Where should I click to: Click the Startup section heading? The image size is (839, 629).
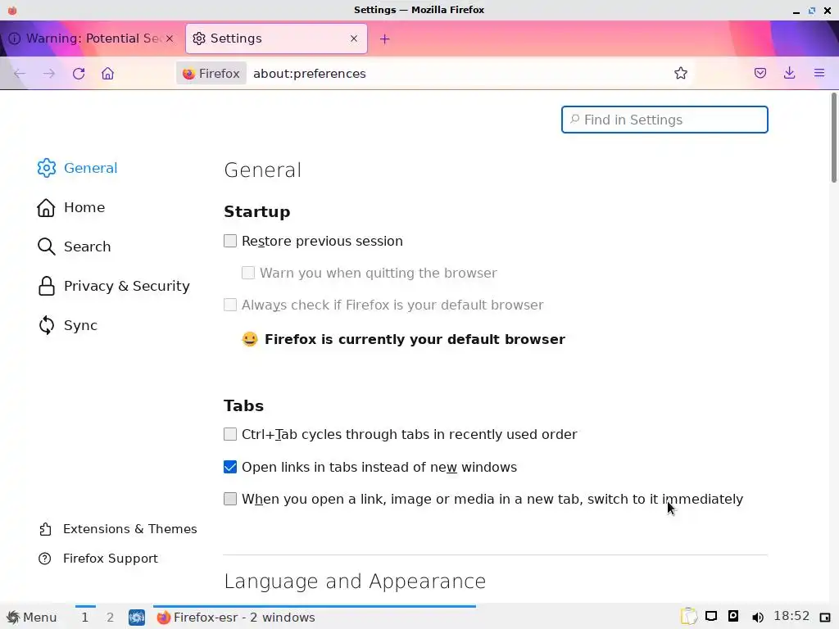point(256,212)
